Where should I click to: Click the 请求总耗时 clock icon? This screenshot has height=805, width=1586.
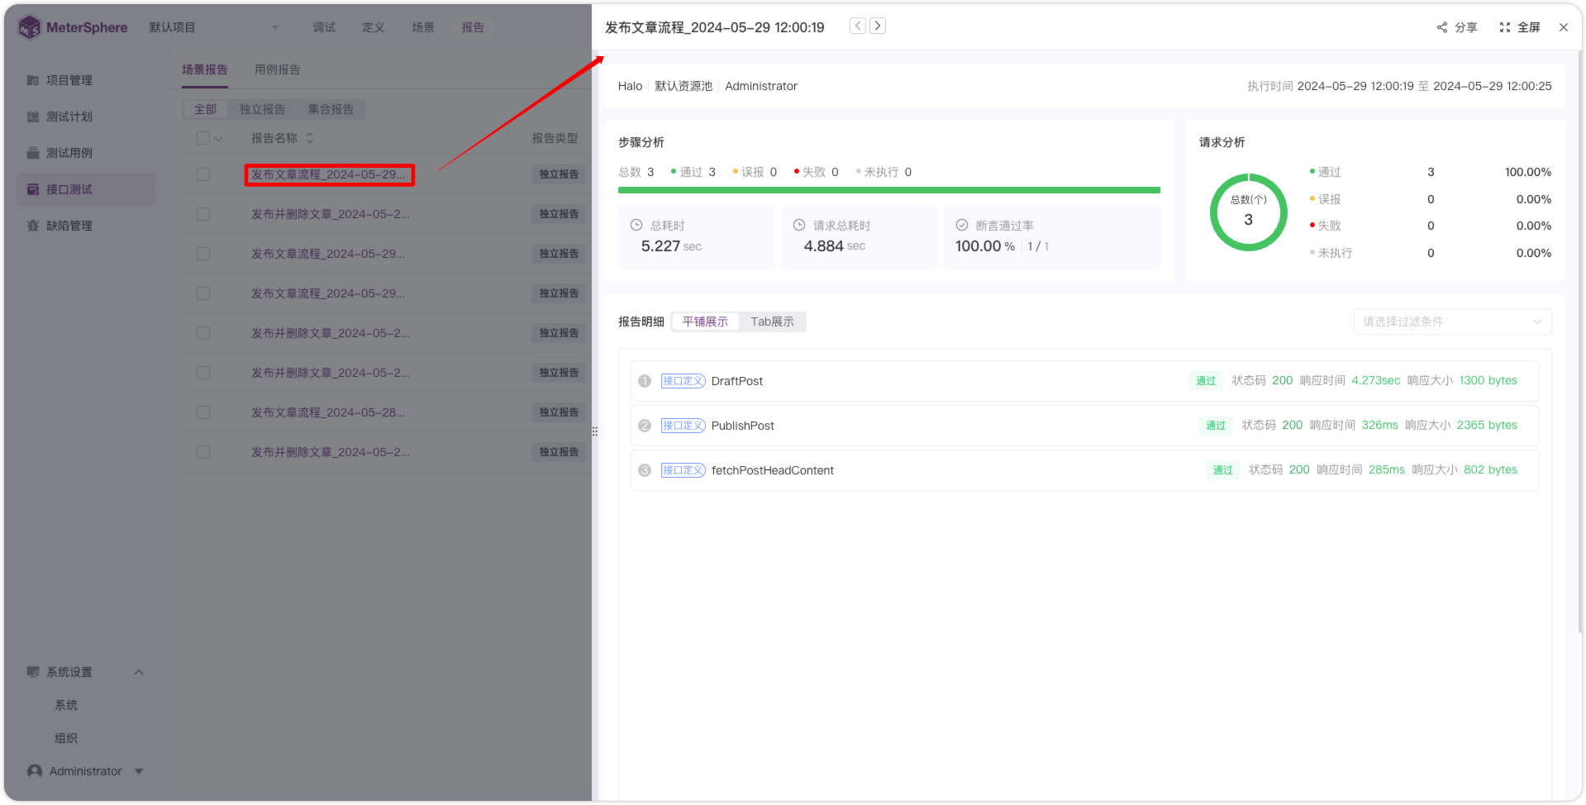click(x=799, y=225)
